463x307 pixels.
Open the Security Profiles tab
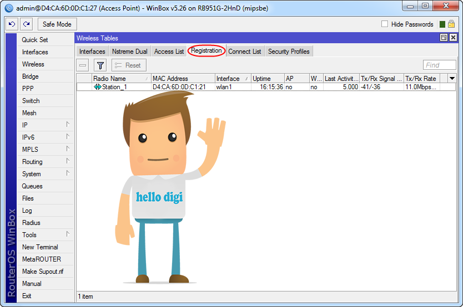pos(289,52)
